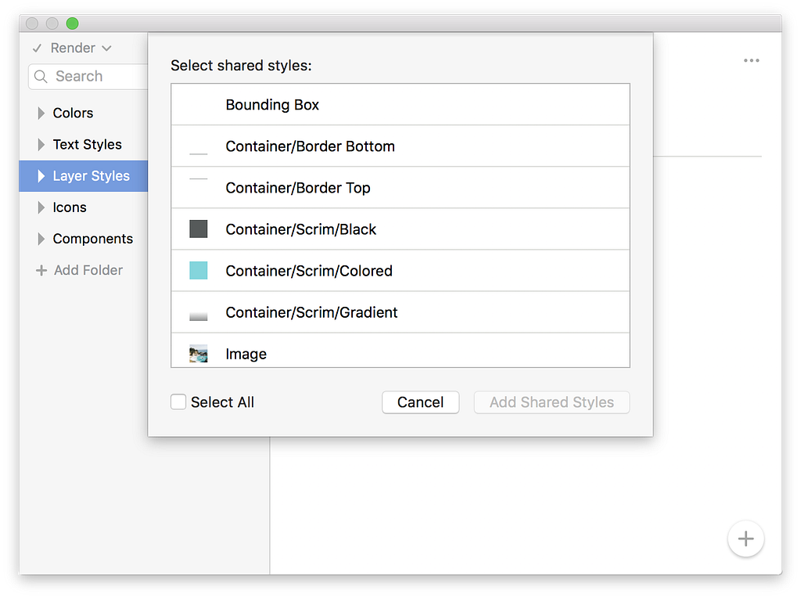Expand the Text Styles disclosure triangle
The height and width of the screenshot is (598, 801).
click(41, 145)
